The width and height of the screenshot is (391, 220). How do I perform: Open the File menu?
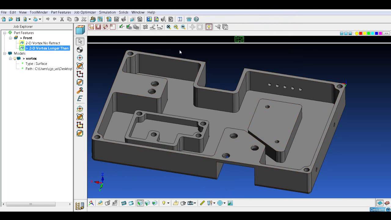coord(4,12)
